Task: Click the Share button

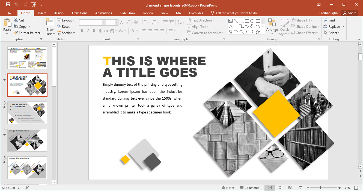Action: [350, 13]
